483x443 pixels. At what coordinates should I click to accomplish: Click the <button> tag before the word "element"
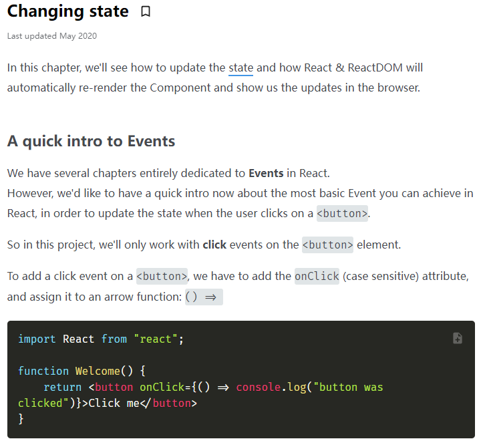327,245
